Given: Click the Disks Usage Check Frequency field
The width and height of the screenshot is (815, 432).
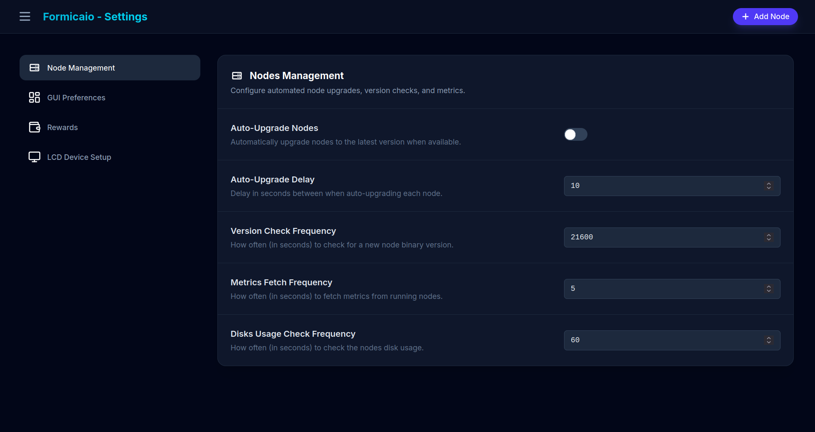Looking at the screenshot, I should 672,340.
